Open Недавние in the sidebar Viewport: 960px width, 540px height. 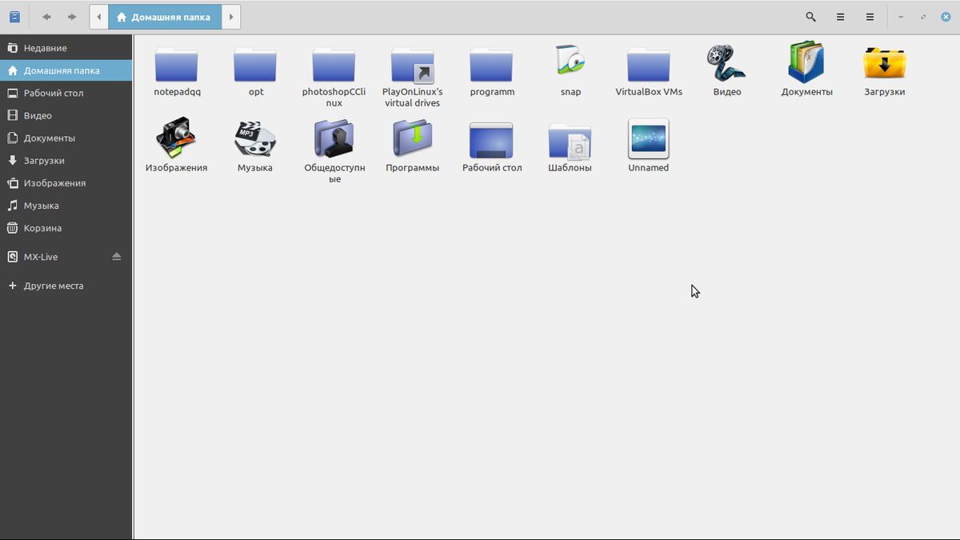(66, 48)
